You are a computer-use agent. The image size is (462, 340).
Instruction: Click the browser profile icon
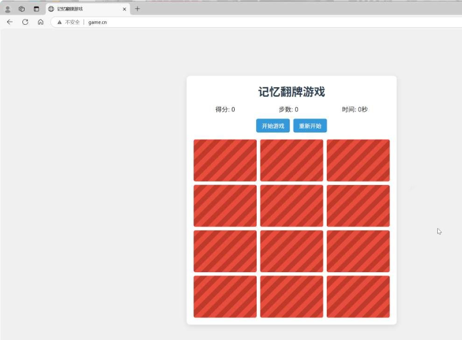click(8, 9)
